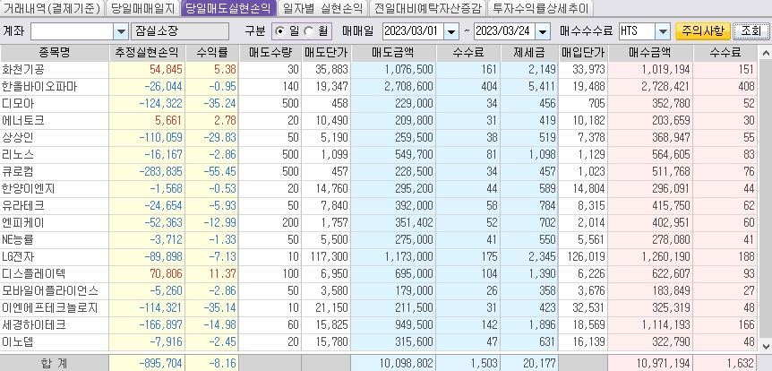Image resolution: width=772 pixels, height=371 pixels.
Task: Select the 월 radio button
Action: [309, 31]
